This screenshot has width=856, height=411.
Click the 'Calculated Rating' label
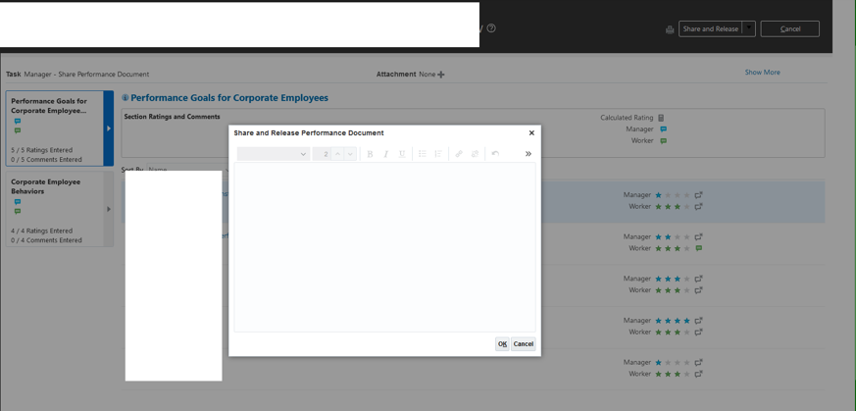click(x=627, y=118)
